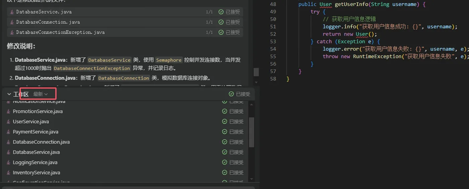Click 已接受 label in 工作区 header
469x189 pixels.
point(243,94)
